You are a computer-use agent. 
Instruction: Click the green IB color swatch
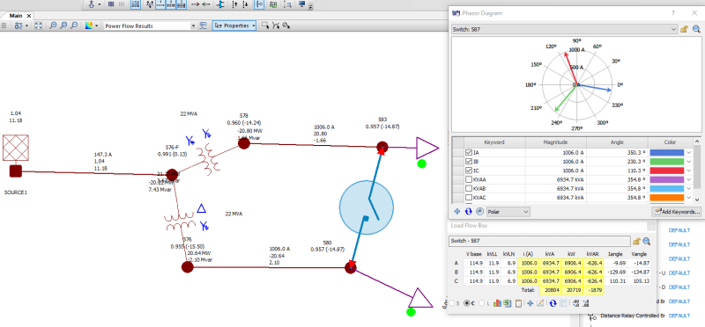[x=667, y=162]
